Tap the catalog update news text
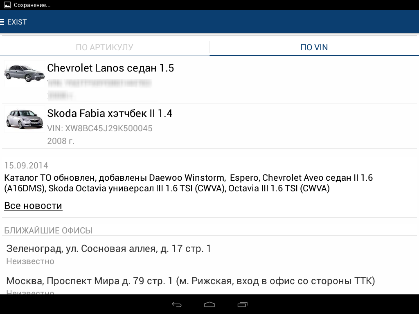The height and width of the screenshot is (314, 419). click(x=188, y=183)
